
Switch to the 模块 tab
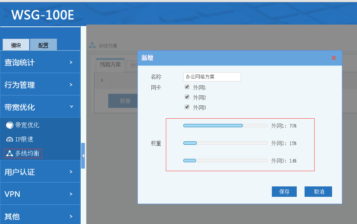[16, 45]
